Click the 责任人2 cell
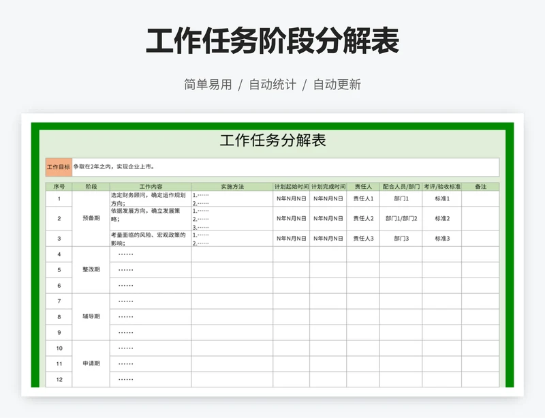This screenshot has width=545, height=418. coord(363,219)
